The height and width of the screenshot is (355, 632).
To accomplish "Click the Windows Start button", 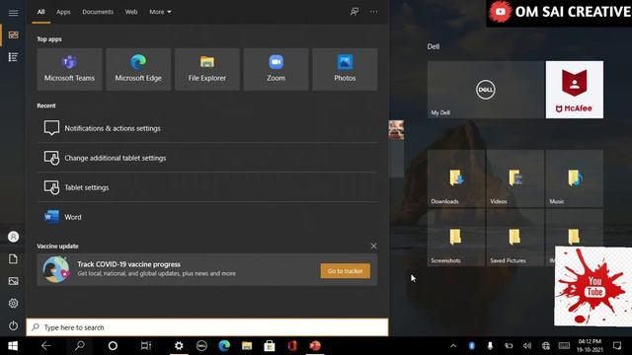I will [13, 346].
